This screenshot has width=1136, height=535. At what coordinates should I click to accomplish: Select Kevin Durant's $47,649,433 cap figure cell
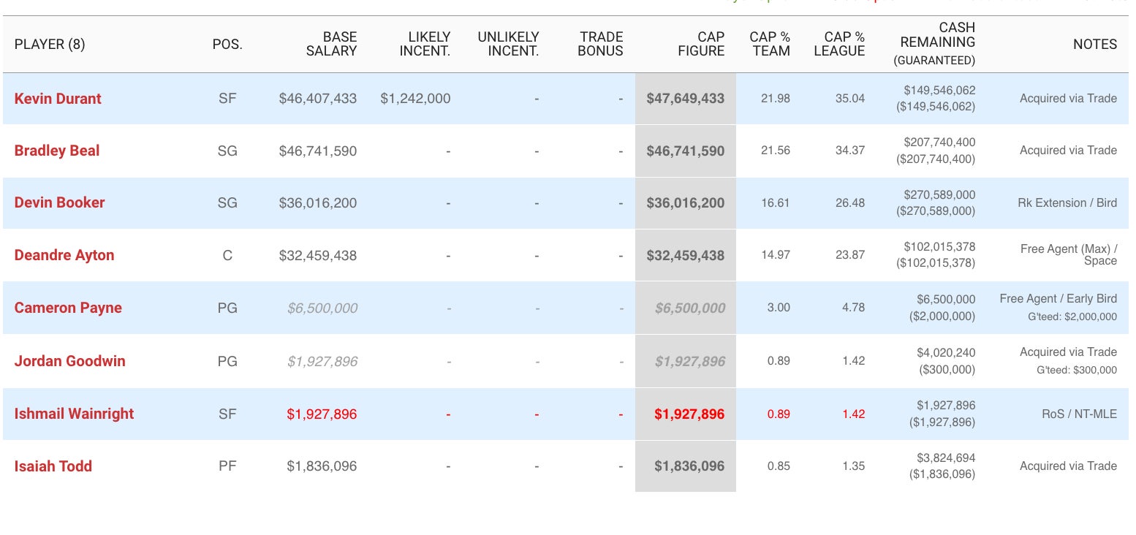coord(685,99)
